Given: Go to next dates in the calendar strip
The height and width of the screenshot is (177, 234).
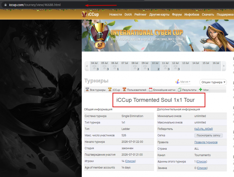Looking at the screenshot, I should [x=224, y=66].
